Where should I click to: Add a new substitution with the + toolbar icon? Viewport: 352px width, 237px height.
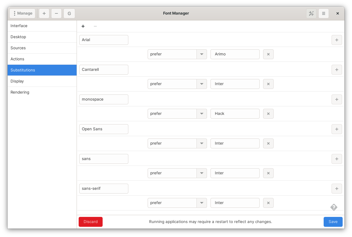pos(83,26)
